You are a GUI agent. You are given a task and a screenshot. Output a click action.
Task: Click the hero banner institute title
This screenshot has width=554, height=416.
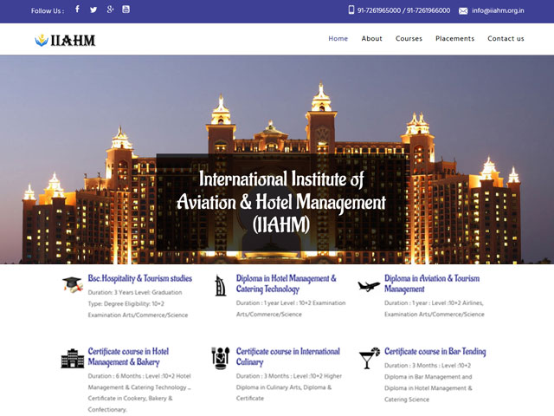point(281,202)
